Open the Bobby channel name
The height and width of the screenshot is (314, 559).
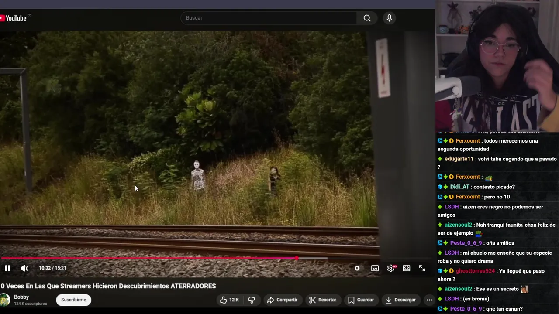click(x=21, y=297)
